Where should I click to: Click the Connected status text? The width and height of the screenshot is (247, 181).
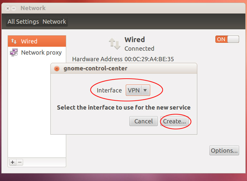(x=139, y=48)
